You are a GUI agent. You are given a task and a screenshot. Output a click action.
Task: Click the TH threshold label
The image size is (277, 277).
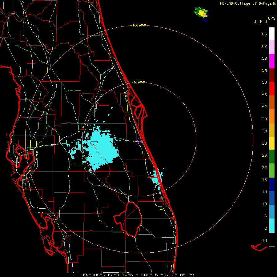(x=264, y=240)
